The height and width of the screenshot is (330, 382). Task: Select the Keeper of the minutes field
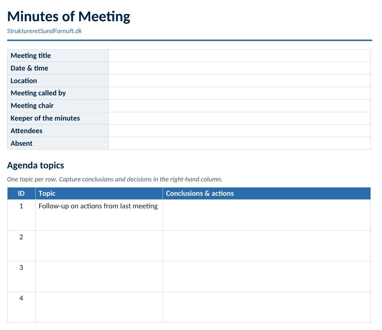click(x=240, y=118)
